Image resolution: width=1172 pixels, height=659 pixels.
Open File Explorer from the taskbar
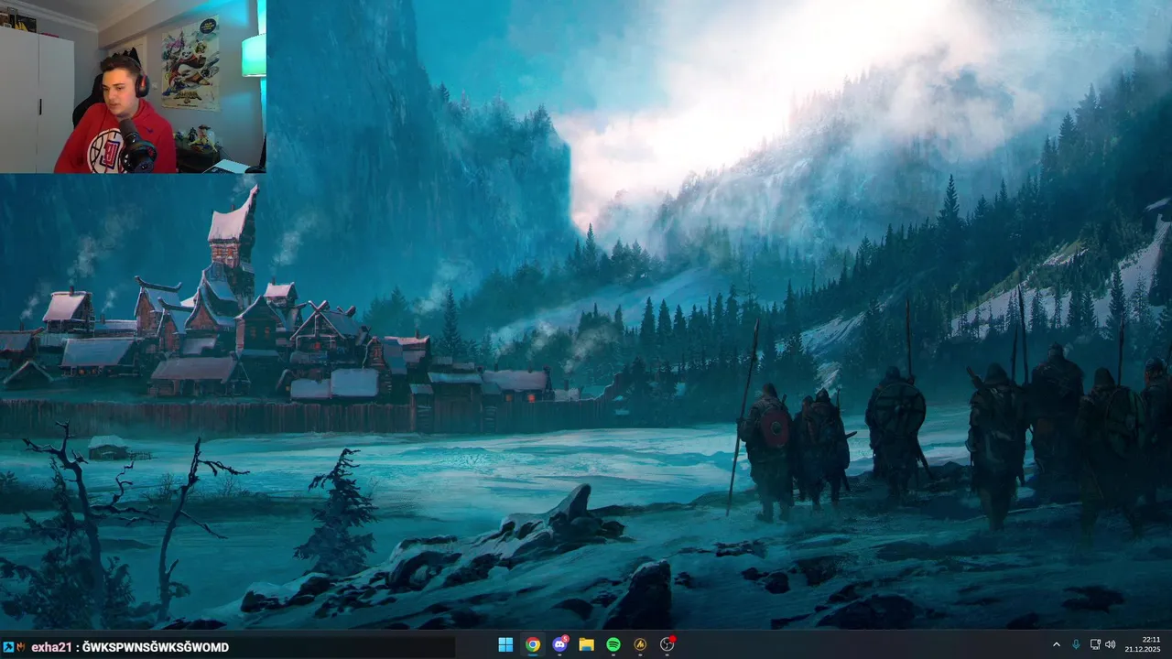tap(586, 644)
